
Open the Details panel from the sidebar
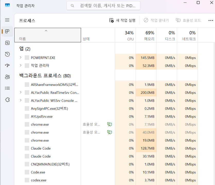[x=7, y=88]
